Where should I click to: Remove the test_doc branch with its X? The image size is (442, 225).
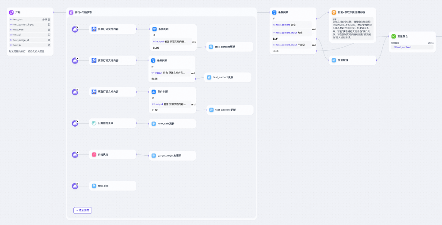click(x=77, y=184)
